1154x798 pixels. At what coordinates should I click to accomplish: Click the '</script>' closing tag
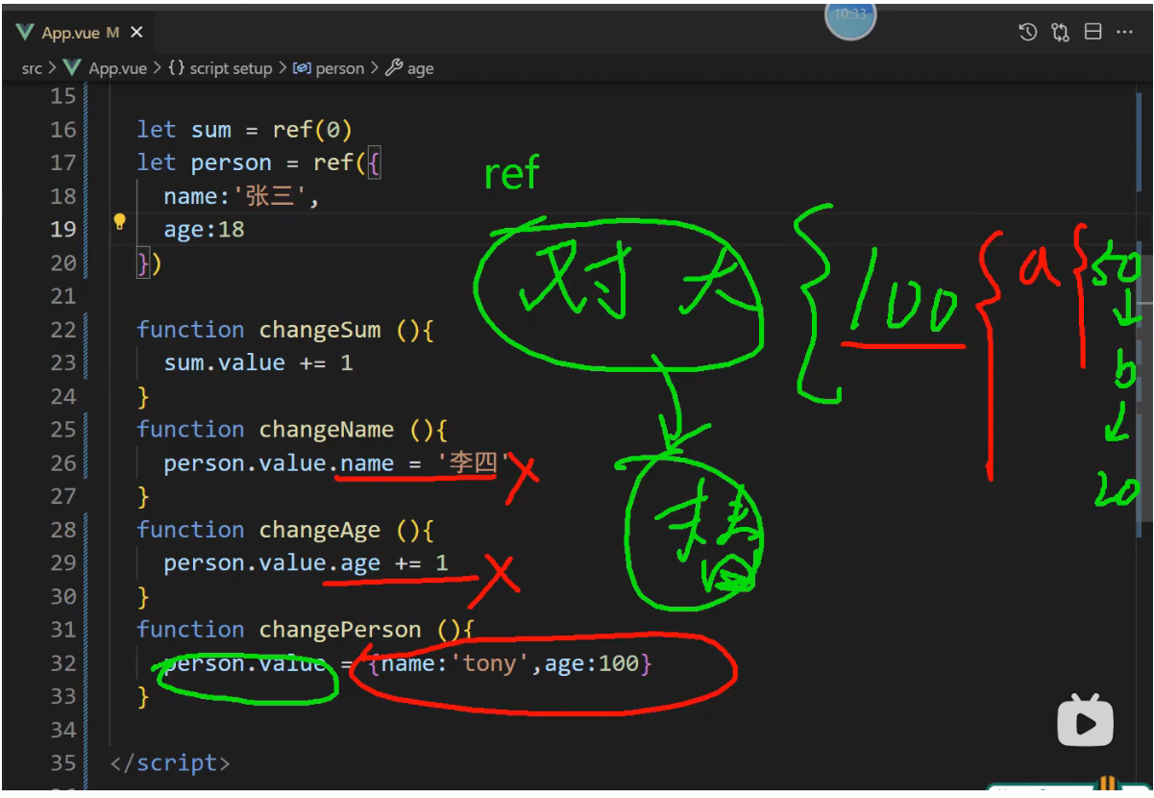170,763
